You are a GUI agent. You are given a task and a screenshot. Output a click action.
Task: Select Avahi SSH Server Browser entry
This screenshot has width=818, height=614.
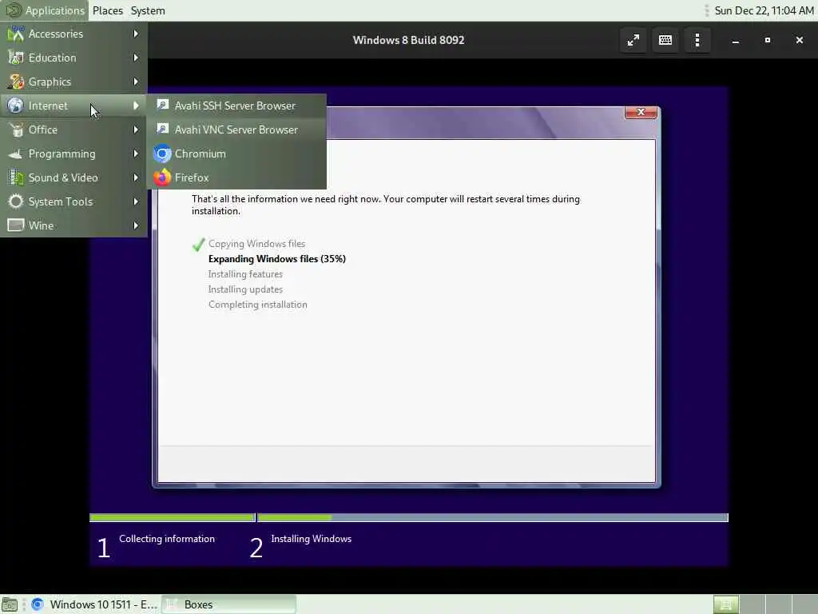pyautogui.click(x=236, y=106)
